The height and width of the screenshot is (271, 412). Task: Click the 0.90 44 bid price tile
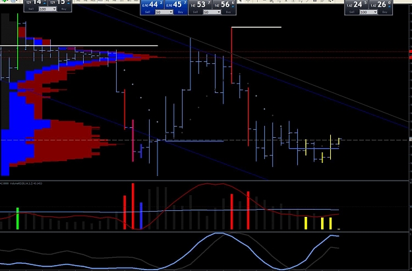(x=152, y=5)
